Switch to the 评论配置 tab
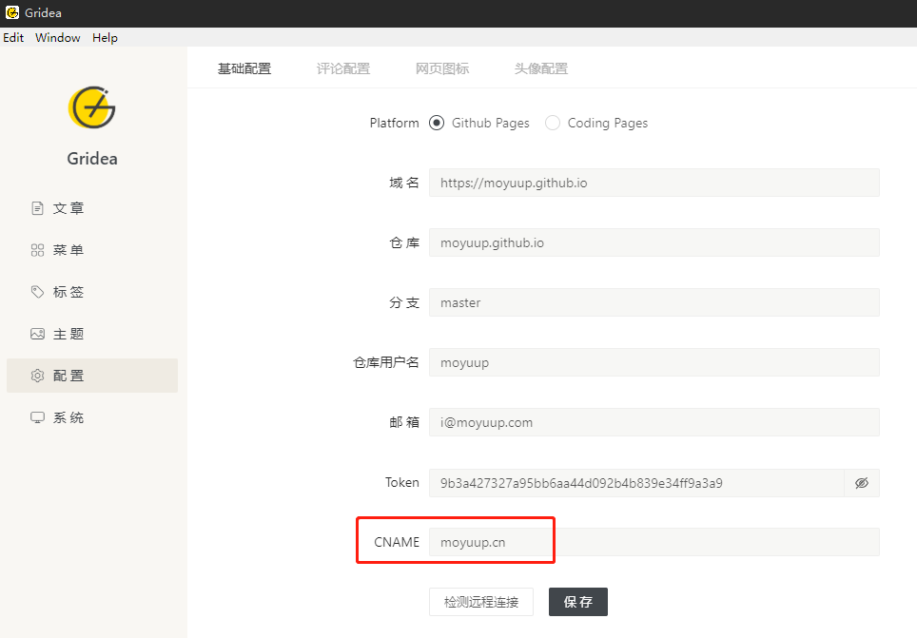917x638 pixels. coord(343,68)
